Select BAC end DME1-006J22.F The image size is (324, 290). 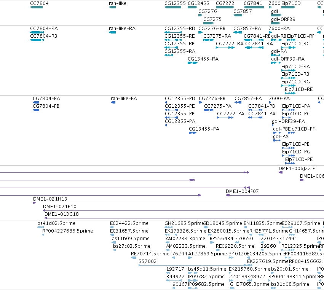click(297, 169)
